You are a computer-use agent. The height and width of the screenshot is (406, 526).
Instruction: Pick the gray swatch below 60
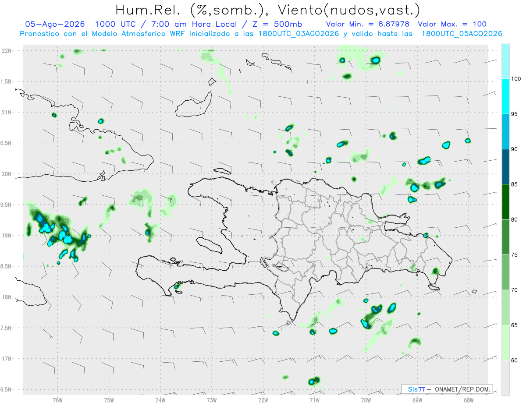(505, 378)
